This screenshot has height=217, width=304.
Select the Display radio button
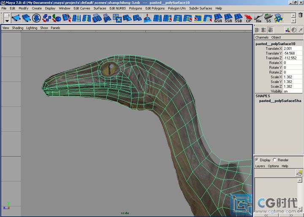point(257,160)
